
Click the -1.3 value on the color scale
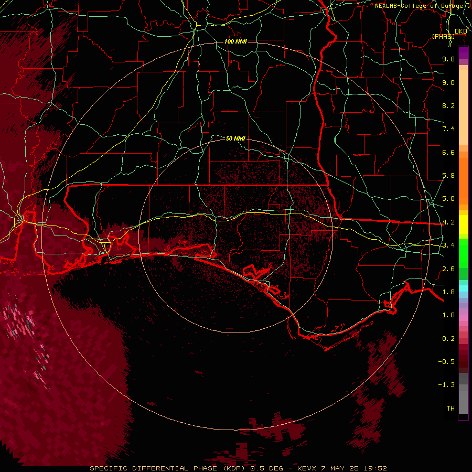click(446, 385)
